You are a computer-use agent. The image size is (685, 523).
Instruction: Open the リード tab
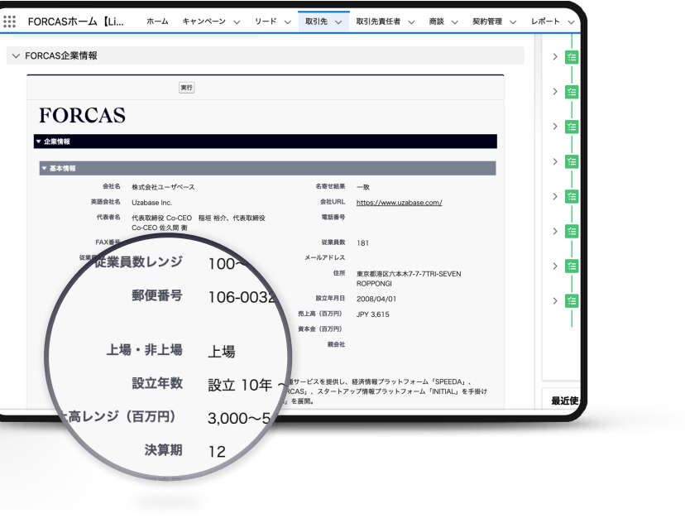click(266, 22)
